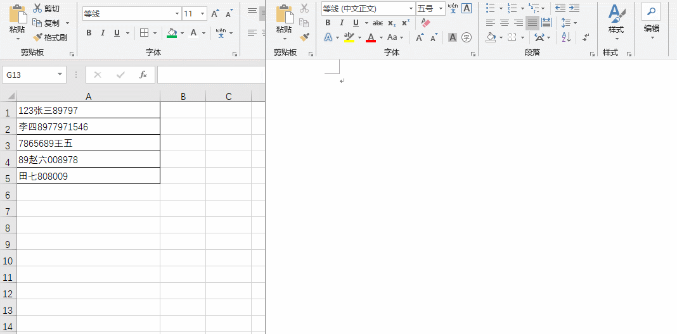Click Word's numbered list icon

coord(512,8)
